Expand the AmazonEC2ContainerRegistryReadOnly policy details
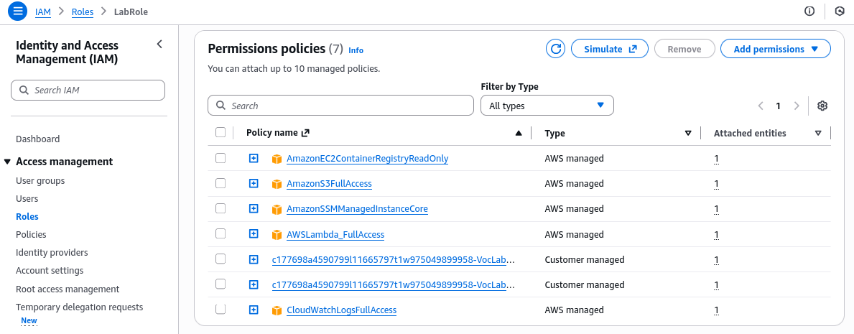Image resolution: width=854 pixels, height=334 pixels. [x=254, y=158]
